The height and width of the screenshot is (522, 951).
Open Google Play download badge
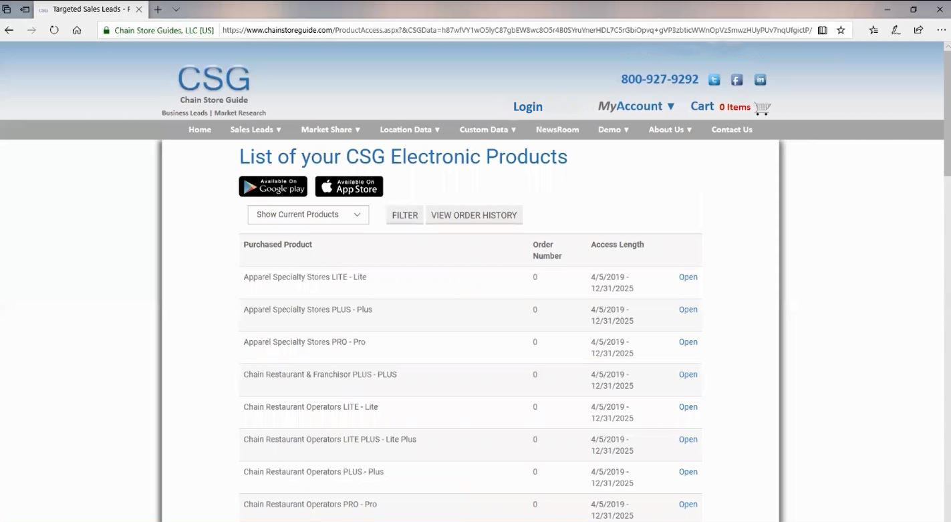click(x=273, y=186)
